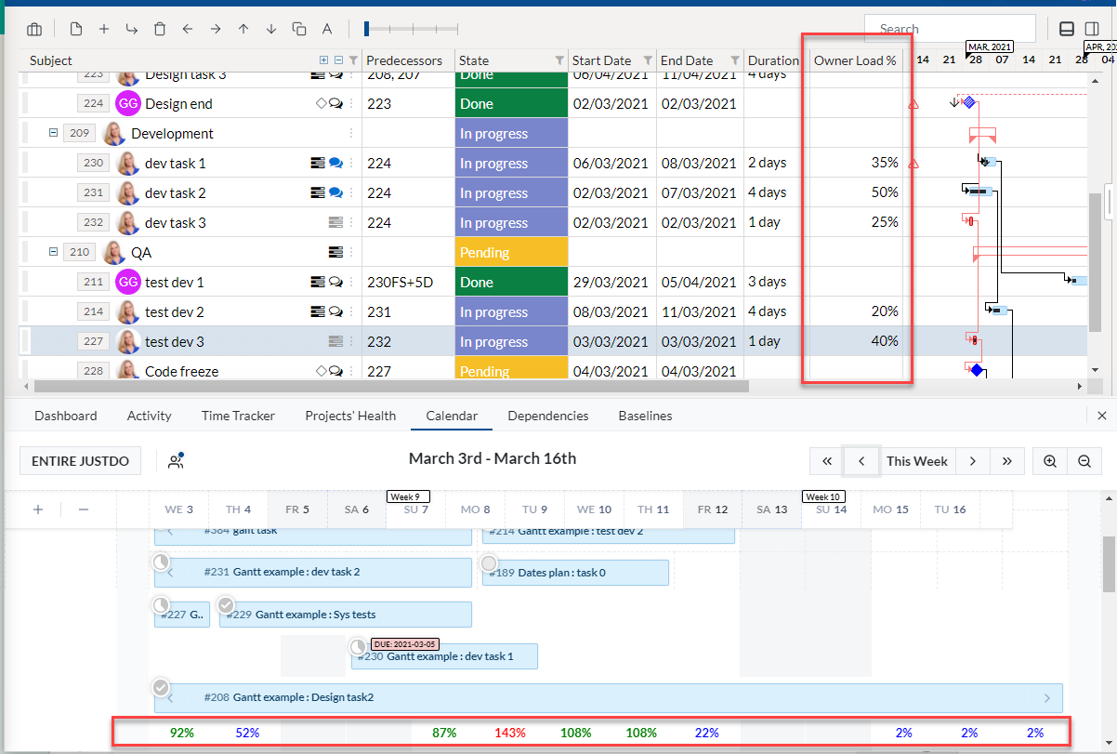This screenshot has height=754, width=1117.
Task: Open chat for test dev 1
Action: pyautogui.click(x=335, y=282)
